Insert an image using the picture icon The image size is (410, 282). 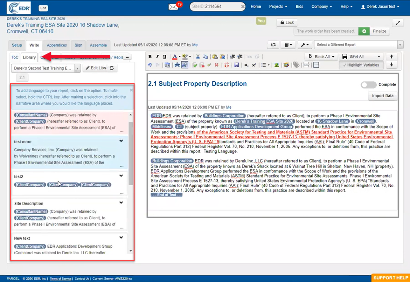[277, 65]
